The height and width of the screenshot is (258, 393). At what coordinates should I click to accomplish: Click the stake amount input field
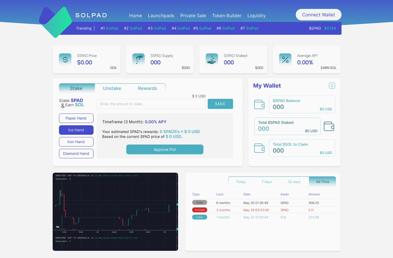click(151, 104)
